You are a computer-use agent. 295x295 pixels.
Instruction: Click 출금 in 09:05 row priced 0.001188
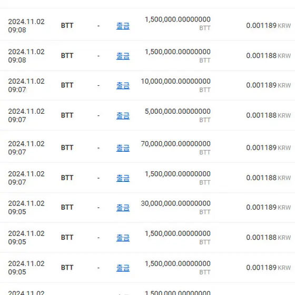pyautogui.click(x=123, y=238)
